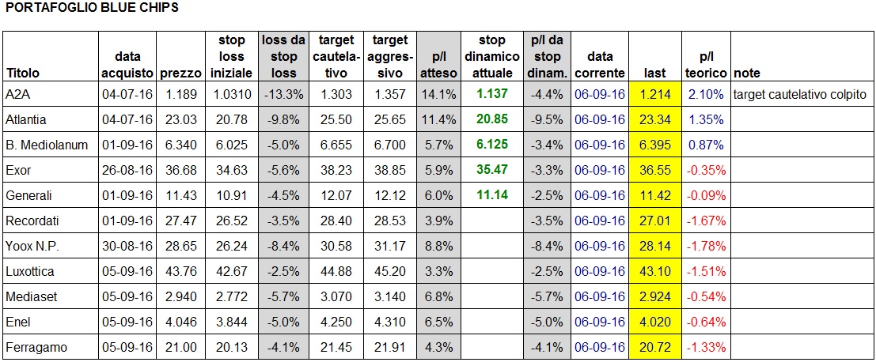Select Enel's initial stop loss 3.844
The image size is (876, 362).
point(231,322)
